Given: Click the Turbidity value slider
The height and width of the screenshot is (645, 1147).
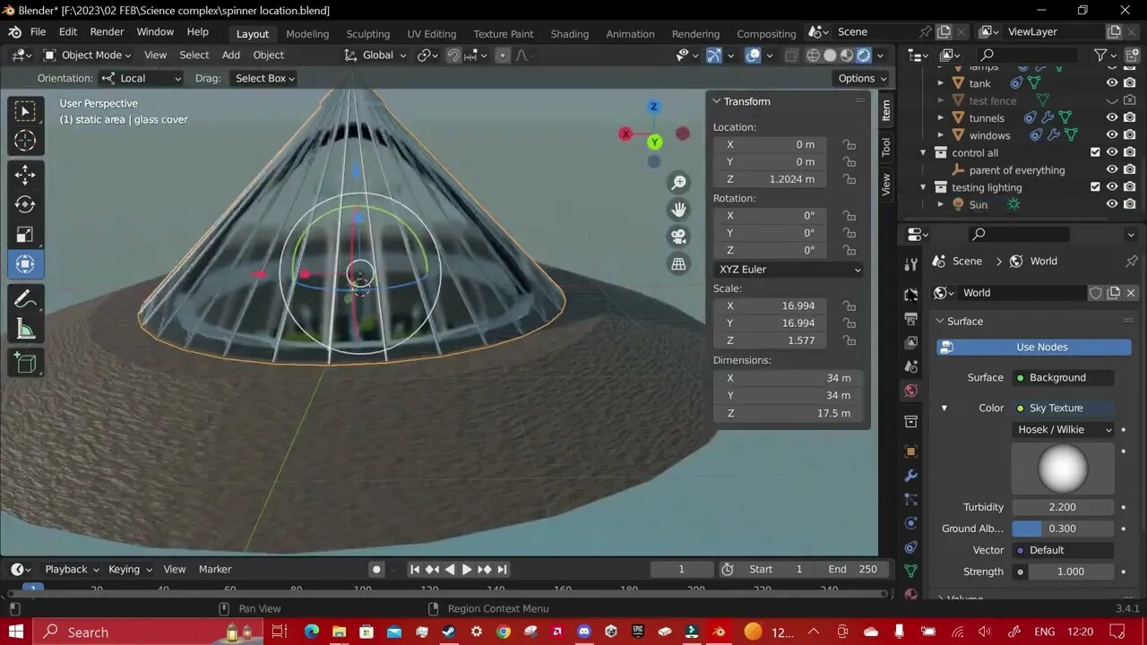Looking at the screenshot, I should (1064, 507).
